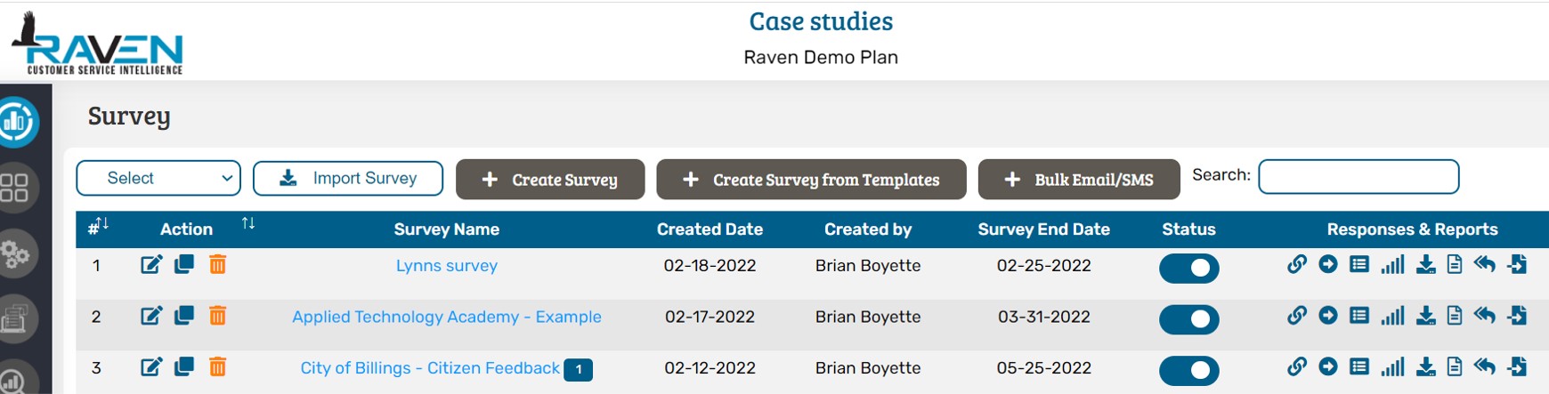1549x394 pixels.
Task: Open City of Billings - Citizen Feedback link
Action: [430, 367]
